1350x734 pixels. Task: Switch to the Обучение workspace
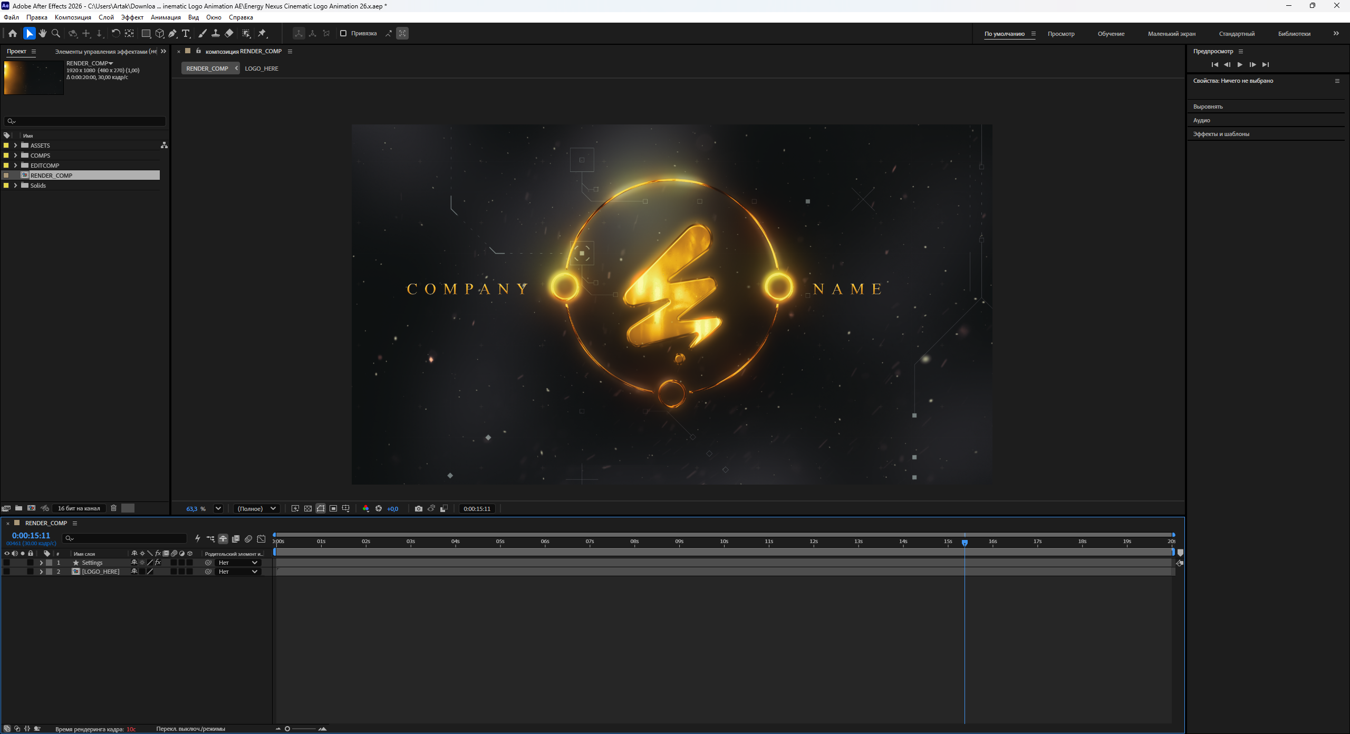click(1111, 34)
